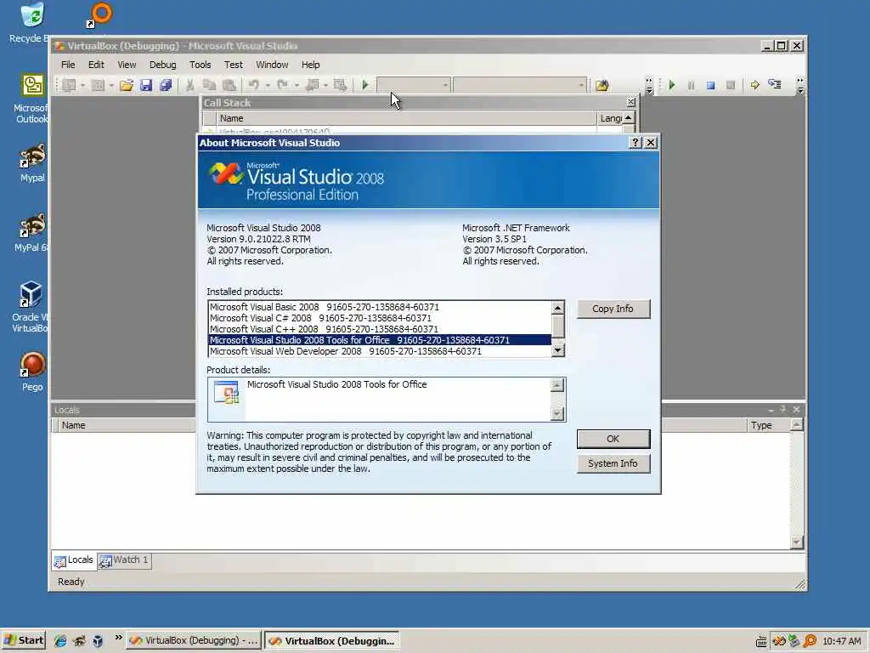The image size is (870, 653).
Task: Open the Mypal desktop shortcut
Action: 32,162
